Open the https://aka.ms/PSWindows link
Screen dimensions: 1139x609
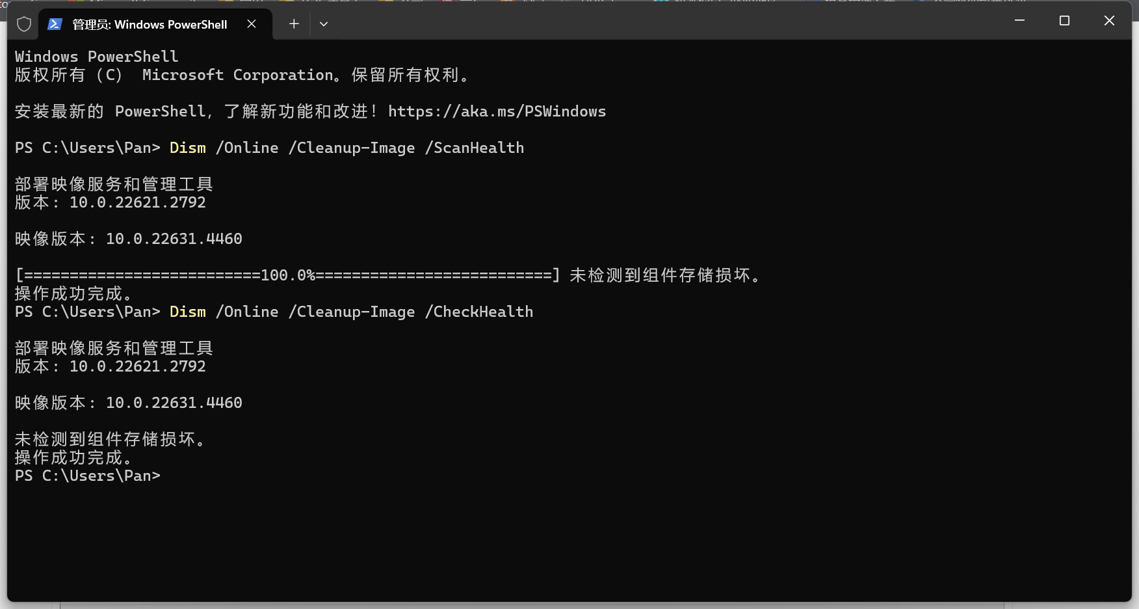tap(497, 111)
